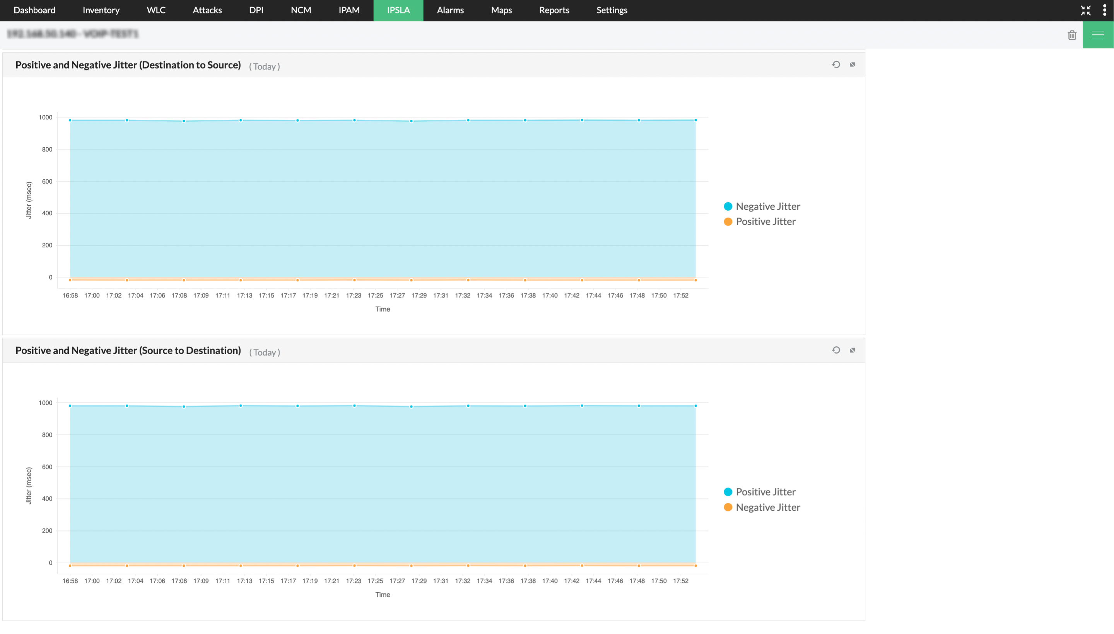Click the refresh icon on bottom jitter chart

836,350
